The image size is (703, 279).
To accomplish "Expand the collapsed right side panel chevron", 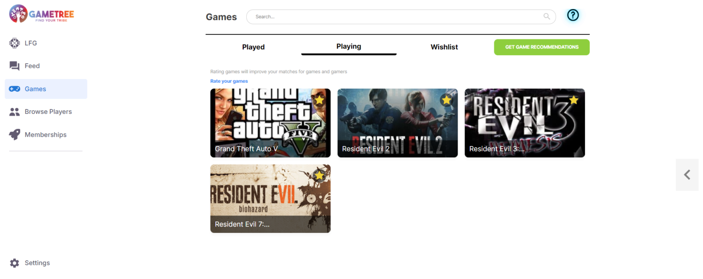I will tap(687, 174).
